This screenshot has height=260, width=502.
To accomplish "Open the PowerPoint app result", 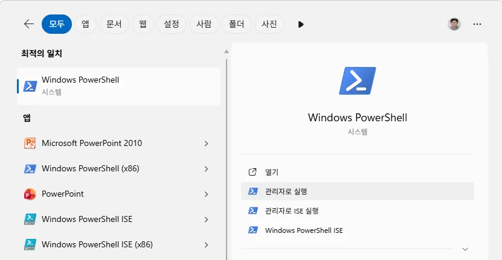I will [x=119, y=194].
